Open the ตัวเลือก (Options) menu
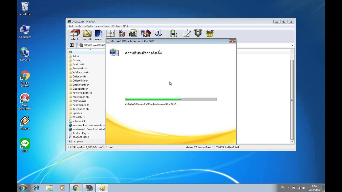342x192 pixels. pos(116,26)
